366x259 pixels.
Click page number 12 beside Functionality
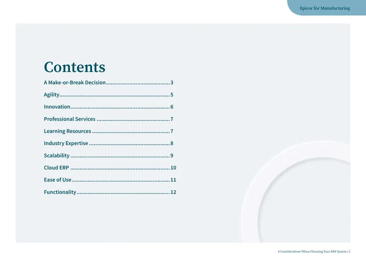173,192
